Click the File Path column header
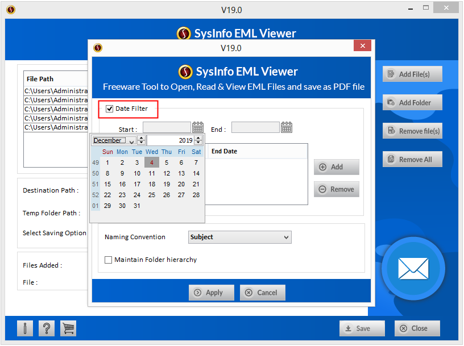The image size is (464, 346). point(56,79)
